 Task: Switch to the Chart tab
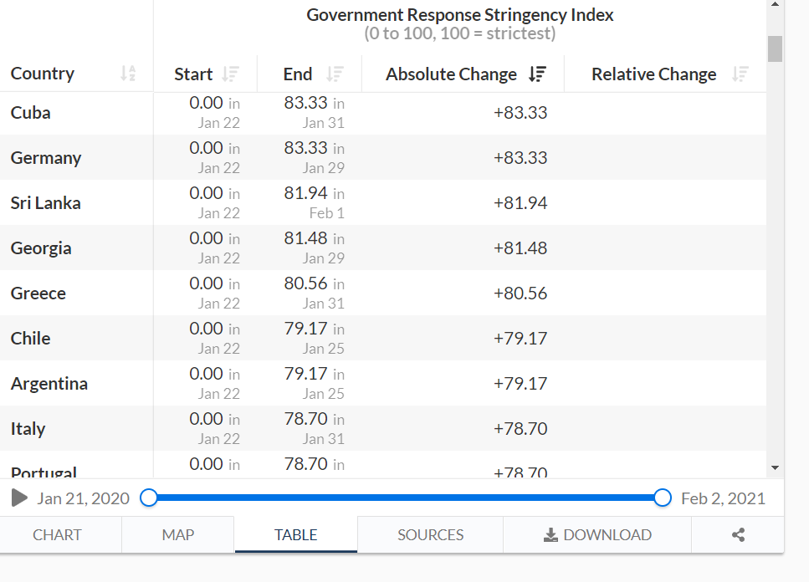(57, 535)
